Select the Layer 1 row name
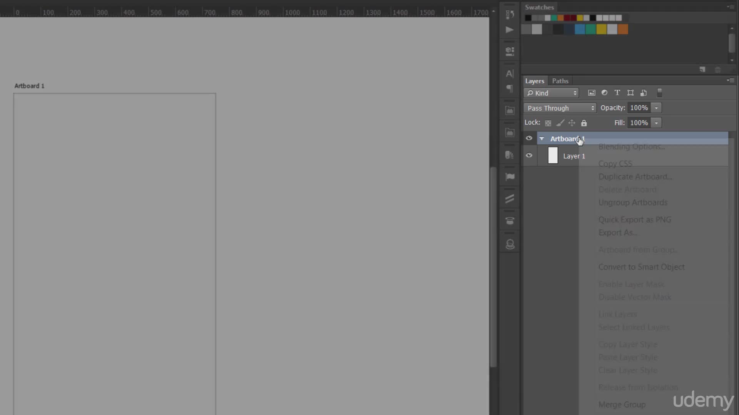Viewport: 739px width, 415px height. tap(574, 156)
